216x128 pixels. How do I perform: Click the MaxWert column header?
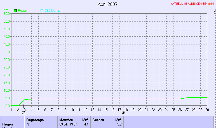point(66,120)
